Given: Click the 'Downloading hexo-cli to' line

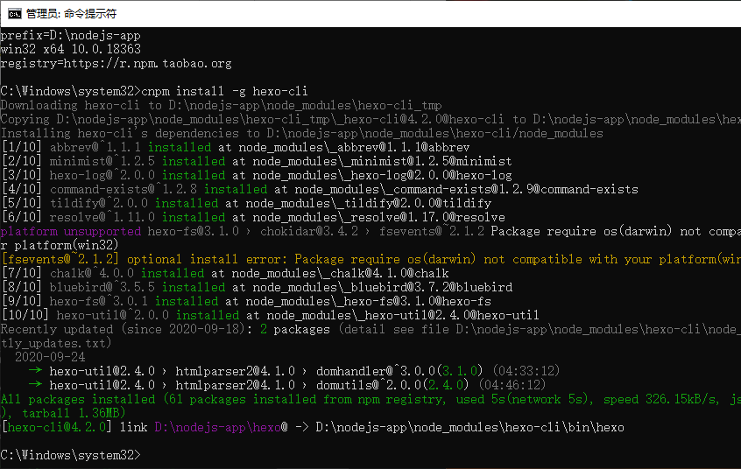Looking at the screenshot, I should [222, 105].
